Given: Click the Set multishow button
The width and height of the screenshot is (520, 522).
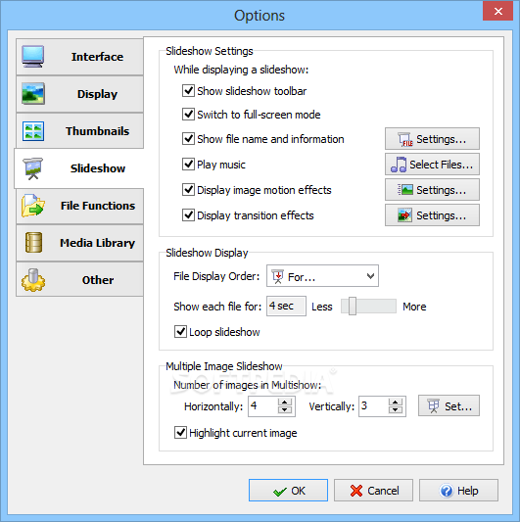Looking at the screenshot, I should coord(449,405).
